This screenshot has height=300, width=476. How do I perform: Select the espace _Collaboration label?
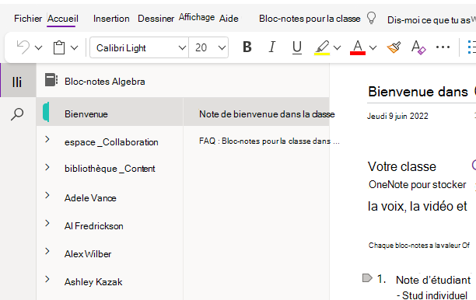111,142
